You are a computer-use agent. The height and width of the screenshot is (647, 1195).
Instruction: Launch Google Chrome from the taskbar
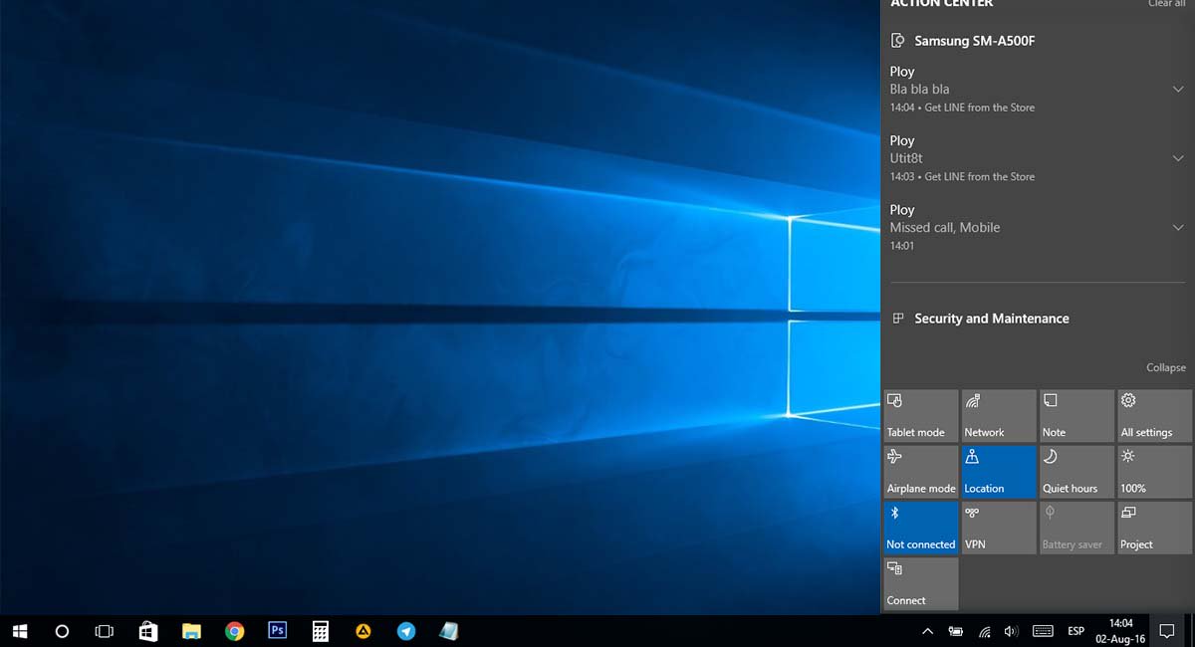click(235, 631)
